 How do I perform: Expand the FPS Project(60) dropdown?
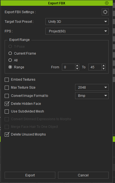[77, 31]
